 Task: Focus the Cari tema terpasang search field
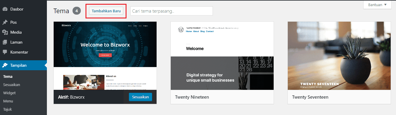[172, 11]
